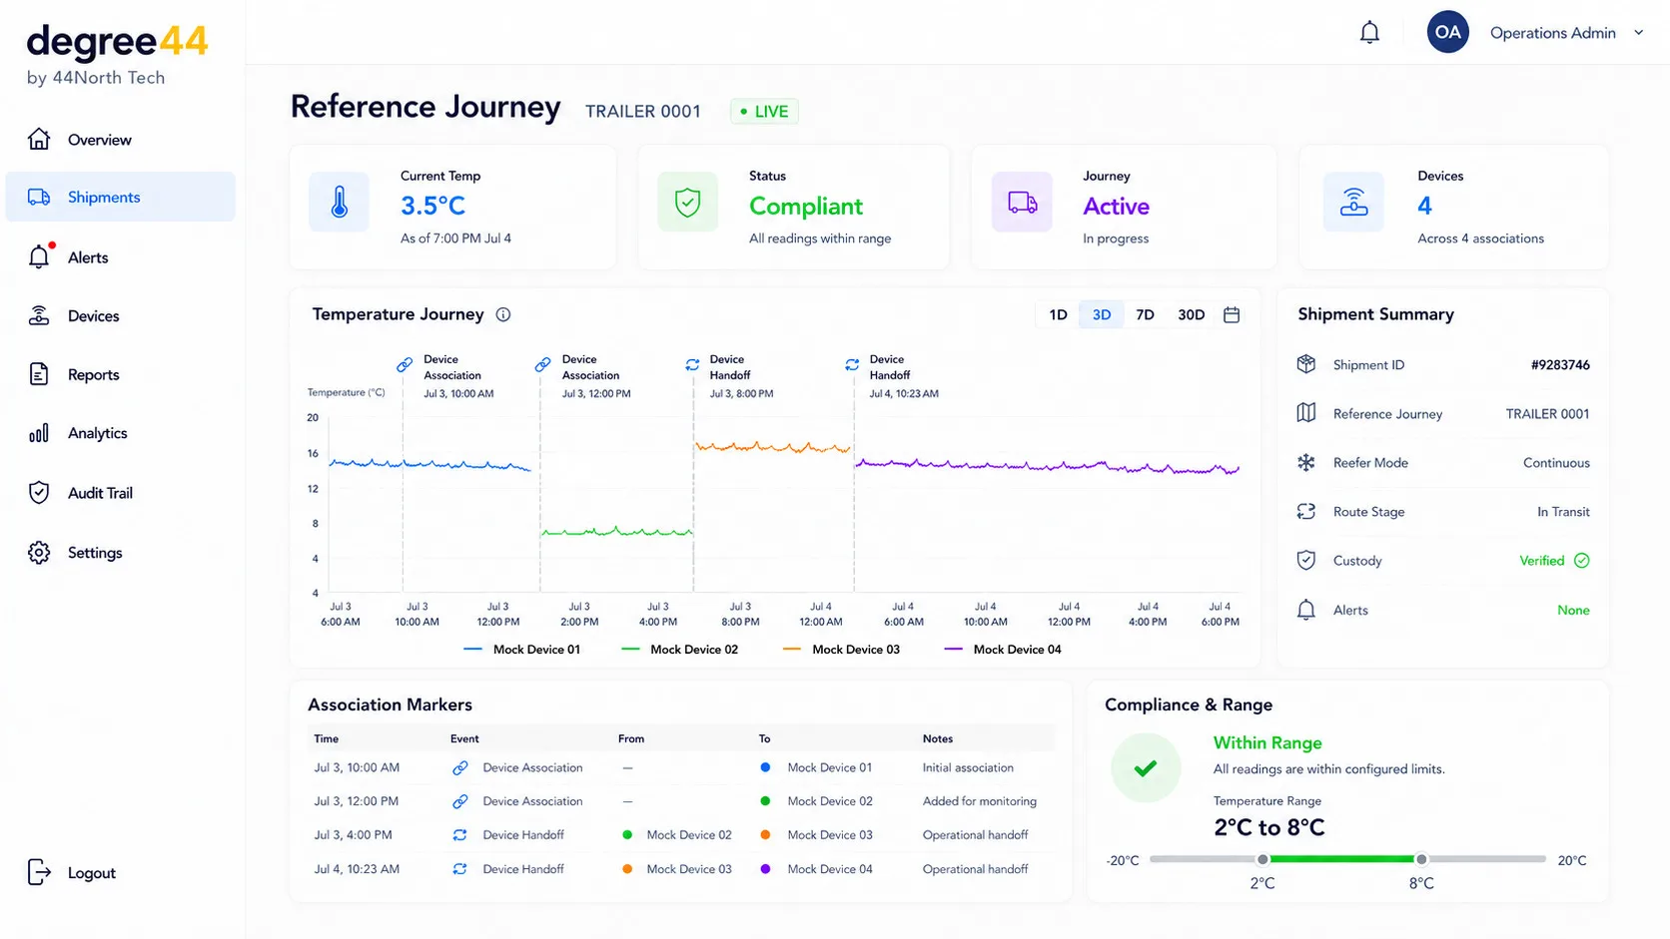1670x939 pixels.
Task: Click the truck icon in Journey card
Action: pos(1022,202)
